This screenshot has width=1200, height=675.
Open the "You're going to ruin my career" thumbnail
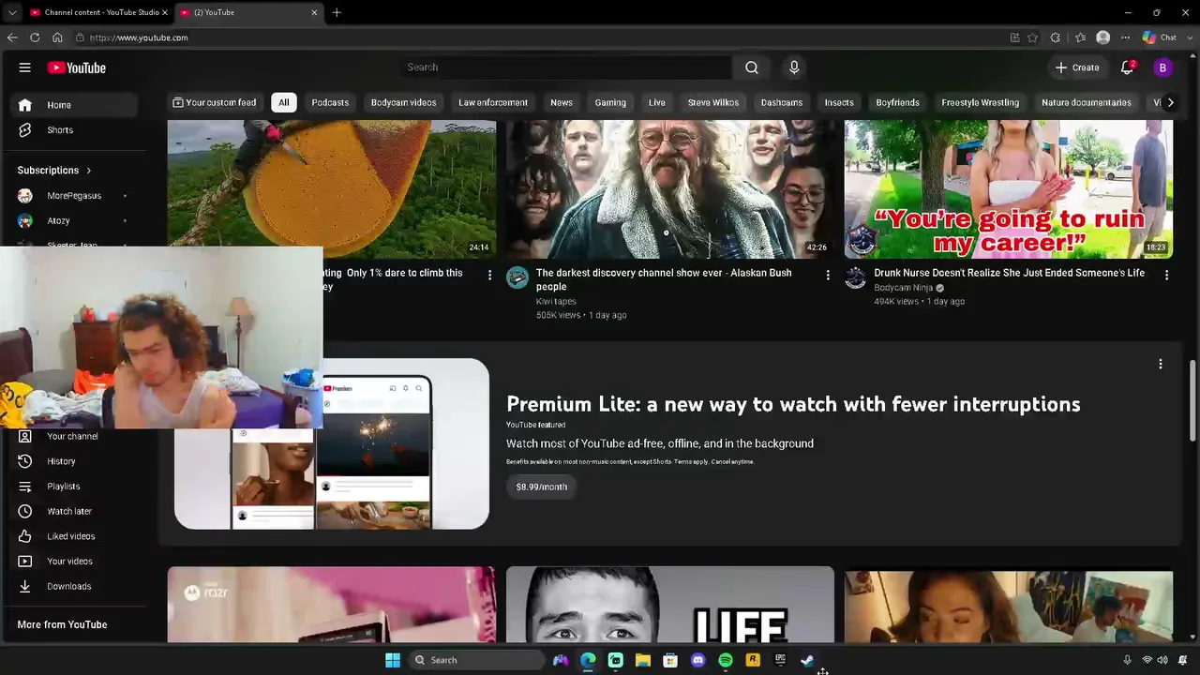point(1009,188)
